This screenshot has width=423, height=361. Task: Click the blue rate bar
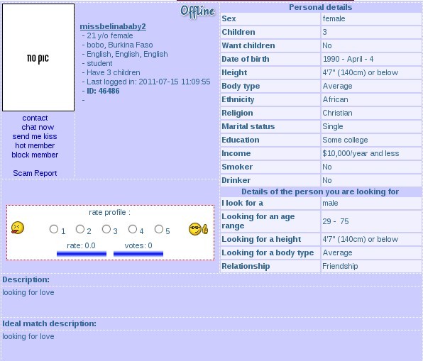tap(82, 254)
